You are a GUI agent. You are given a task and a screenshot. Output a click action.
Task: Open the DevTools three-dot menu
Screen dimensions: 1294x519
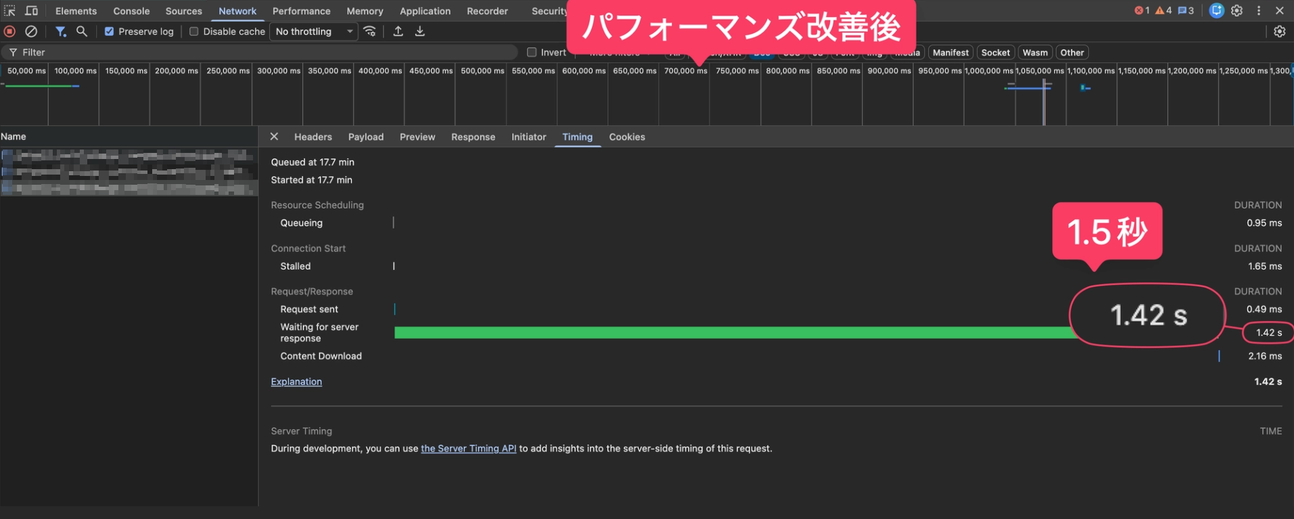[1259, 10]
